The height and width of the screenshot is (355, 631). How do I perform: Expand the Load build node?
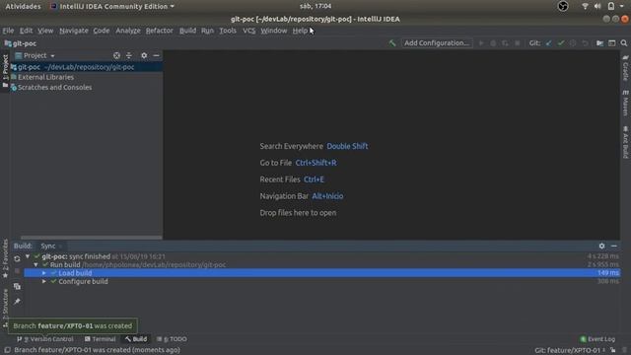(x=43, y=273)
